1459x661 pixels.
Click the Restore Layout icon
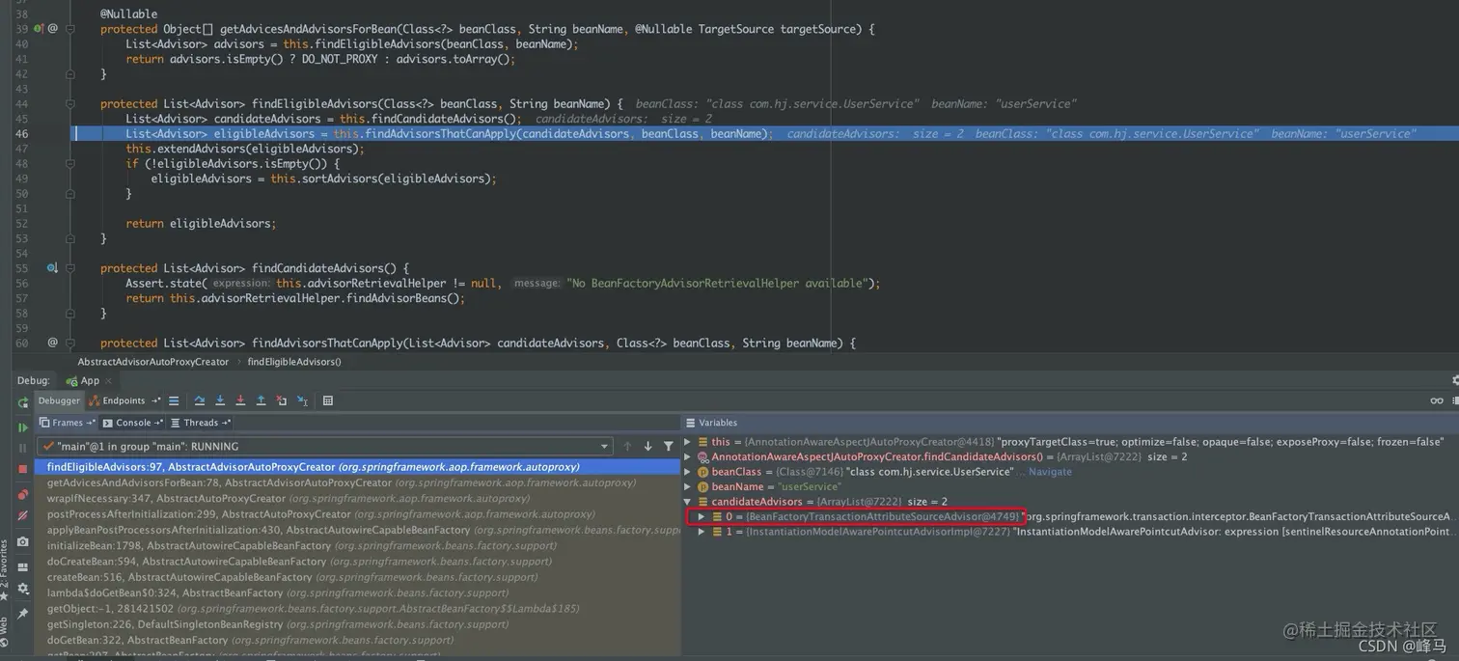23,566
